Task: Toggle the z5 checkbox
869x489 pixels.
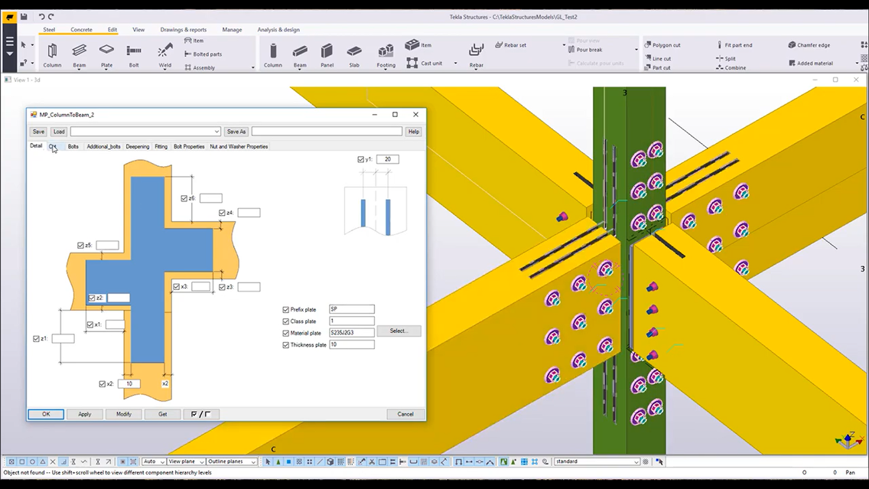Action: pos(80,245)
